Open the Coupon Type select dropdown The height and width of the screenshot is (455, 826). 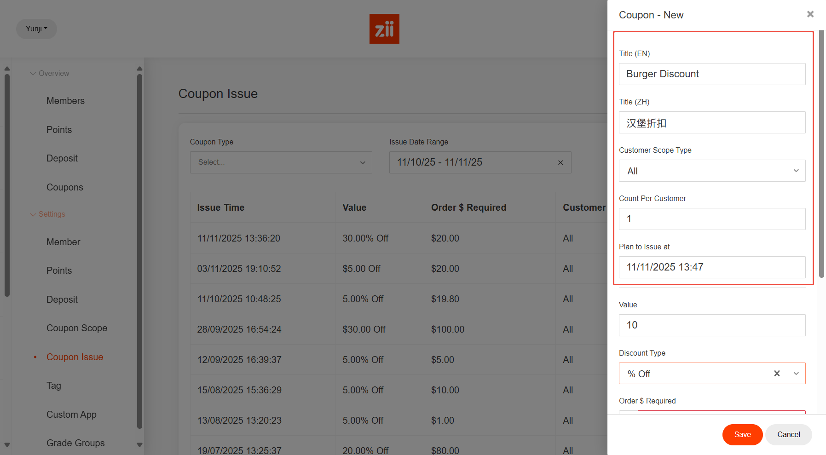pyautogui.click(x=281, y=162)
